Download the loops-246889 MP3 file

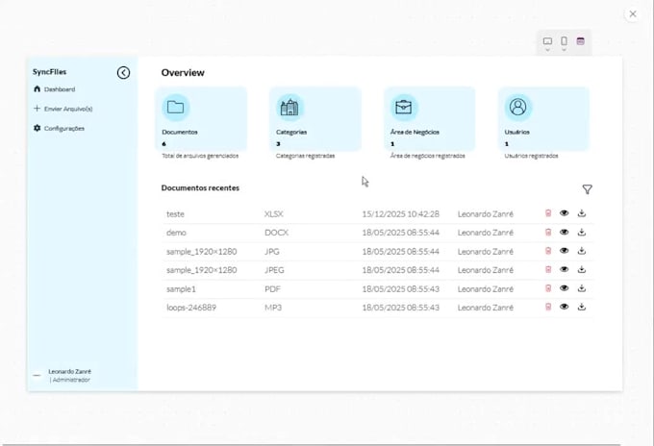coord(582,308)
